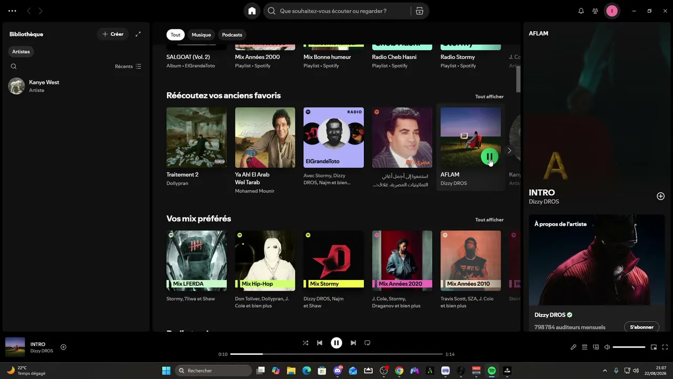
Task: Navigate forward with the right arrow
Action: pos(40,11)
